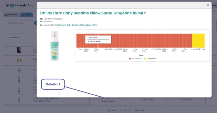Open external link icon beside product title
217x113 pixels.
pyautogui.click(x=145, y=13)
